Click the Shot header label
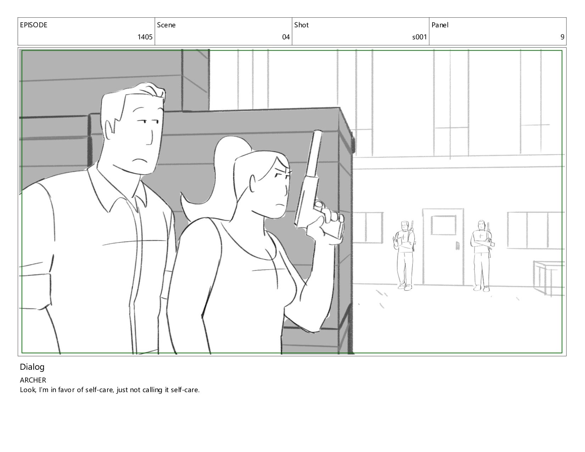The height and width of the screenshot is (452, 585). pyautogui.click(x=301, y=25)
